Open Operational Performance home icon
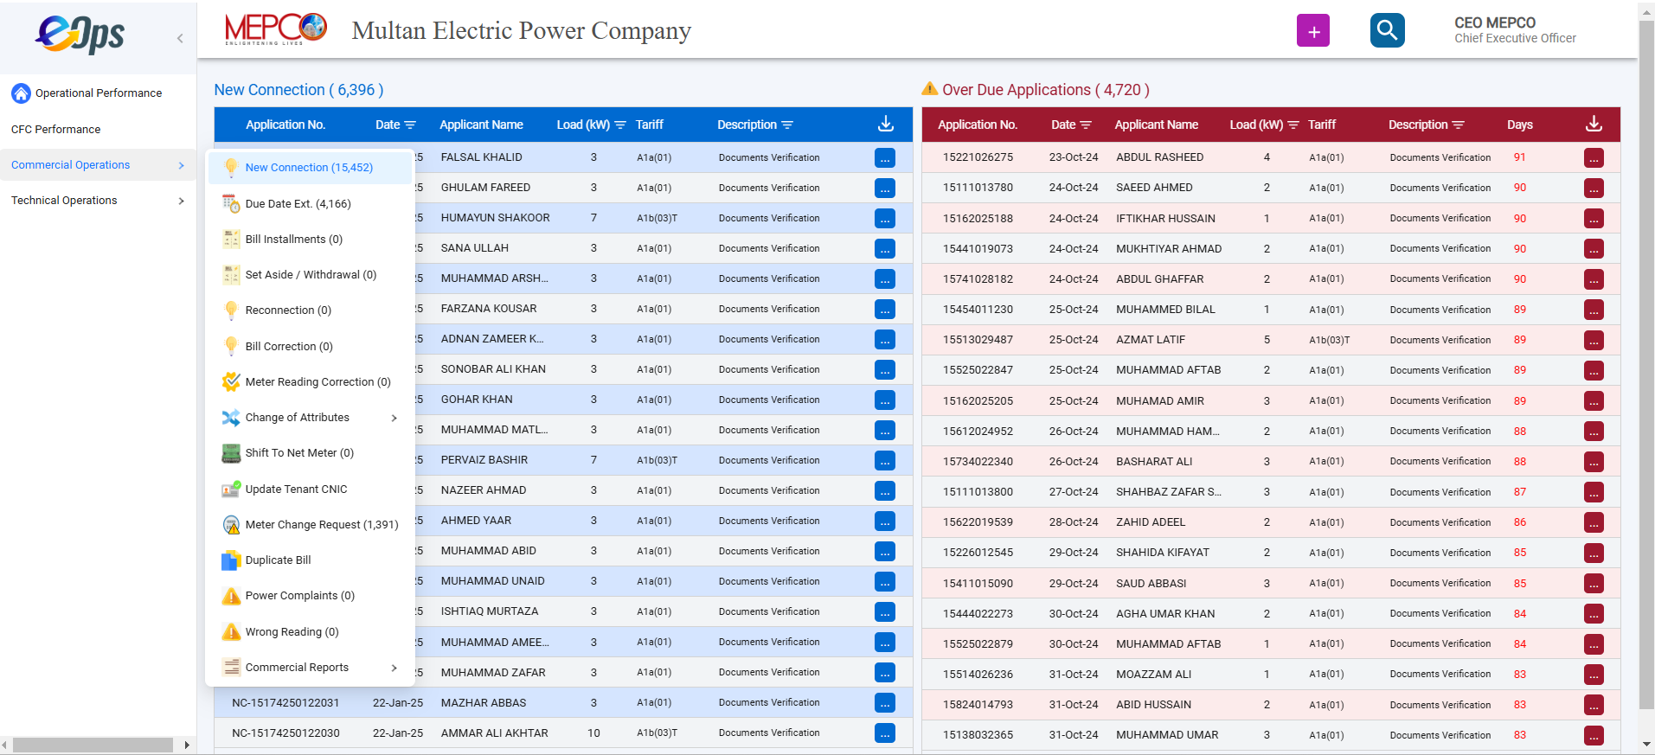This screenshot has height=755, width=1655. point(21,93)
